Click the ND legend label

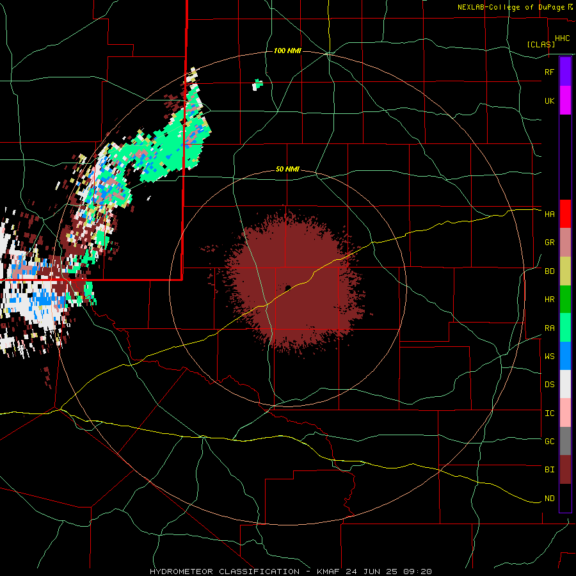549,499
